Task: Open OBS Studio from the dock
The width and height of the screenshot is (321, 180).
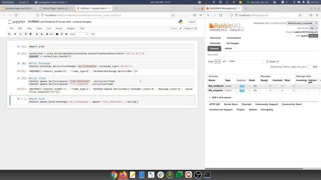Action: point(198,175)
